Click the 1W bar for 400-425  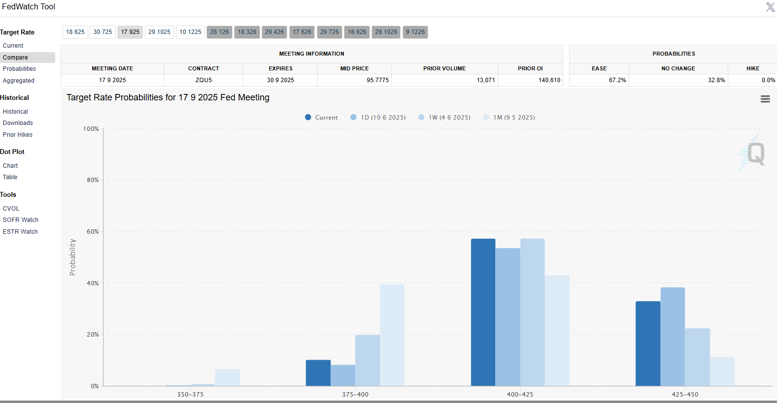coord(532,312)
